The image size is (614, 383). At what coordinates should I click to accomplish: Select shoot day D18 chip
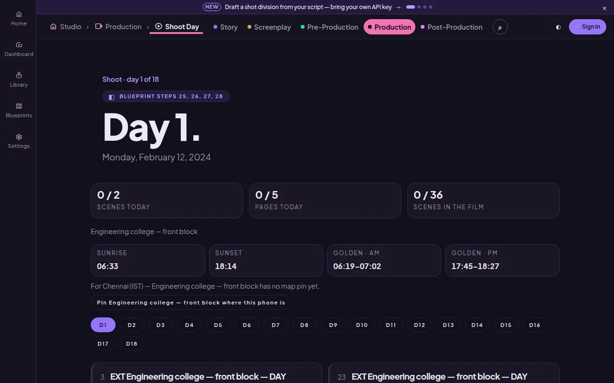pyautogui.click(x=131, y=344)
